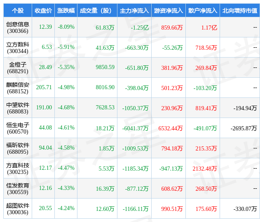Viewport: 260px width, 222px height.
Task: Select stock 麒麟信安 (688152)
Action: pos(18,88)
